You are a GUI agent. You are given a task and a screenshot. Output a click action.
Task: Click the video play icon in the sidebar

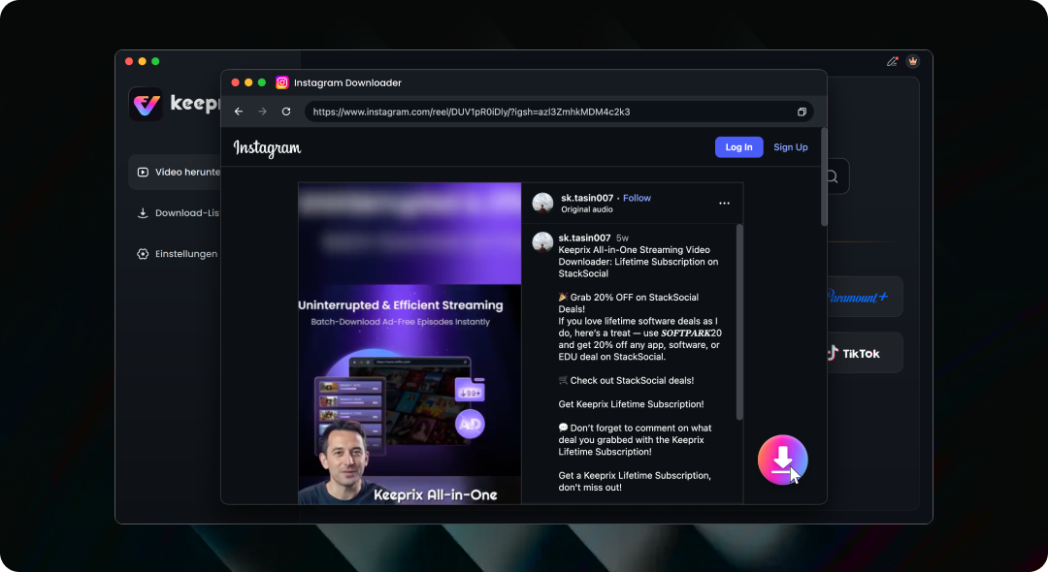(143, 173)
